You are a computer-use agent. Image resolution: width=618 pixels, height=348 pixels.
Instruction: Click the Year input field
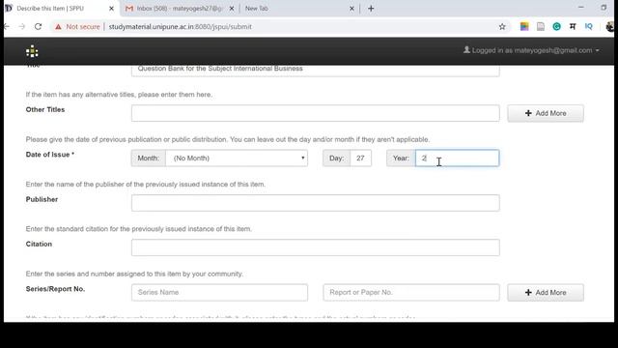pyautogui.click(x=457, y=159)
